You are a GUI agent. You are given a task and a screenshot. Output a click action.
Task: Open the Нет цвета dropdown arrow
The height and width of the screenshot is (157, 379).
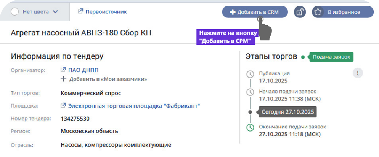(x=55, y=11)
